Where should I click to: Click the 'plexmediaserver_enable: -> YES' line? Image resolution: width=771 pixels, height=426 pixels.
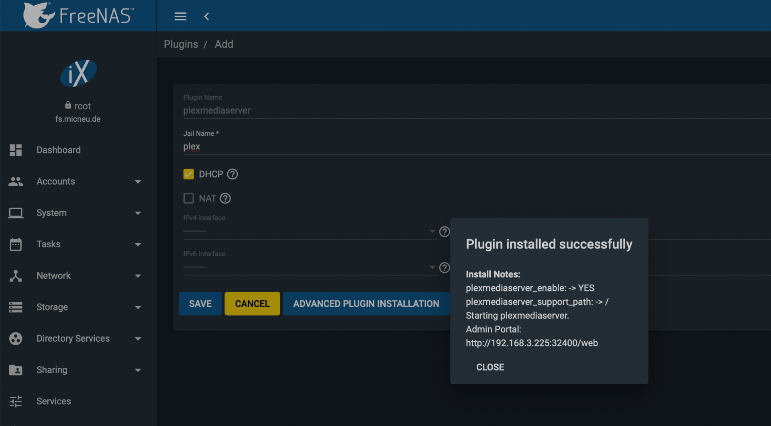530,288
